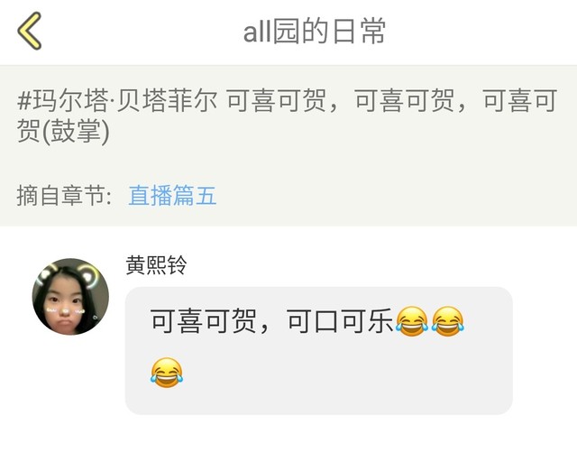Tap the white space below the comment
This screenshot has height=462, width=577.
click(x=288, y=439)
